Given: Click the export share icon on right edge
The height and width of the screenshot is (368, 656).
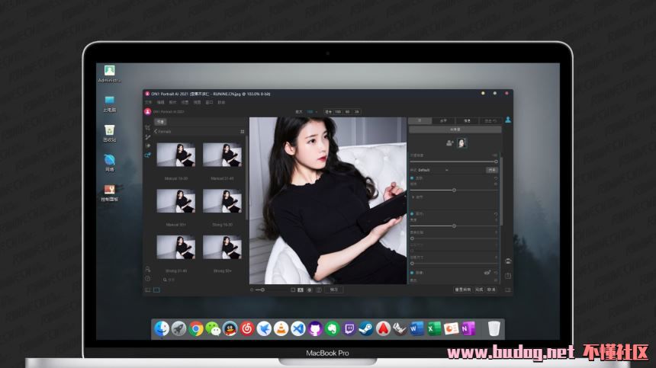Looking at the screenshot, I should tap(508, 276).
